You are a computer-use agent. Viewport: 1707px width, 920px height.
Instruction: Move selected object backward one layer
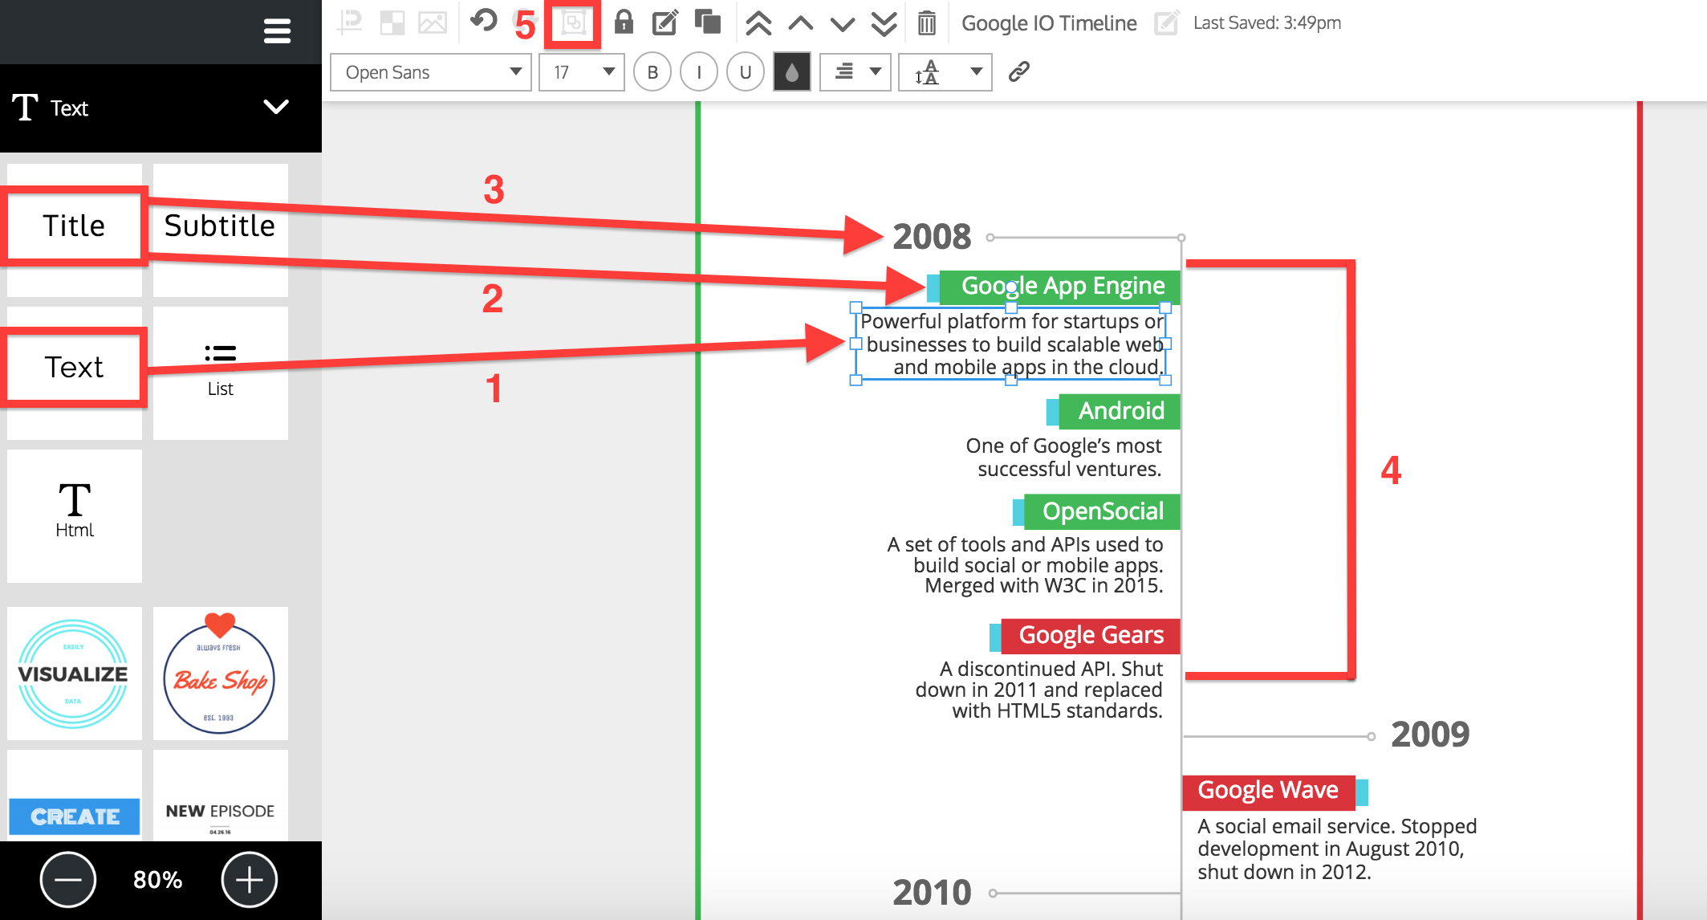(x=842, y=24)
